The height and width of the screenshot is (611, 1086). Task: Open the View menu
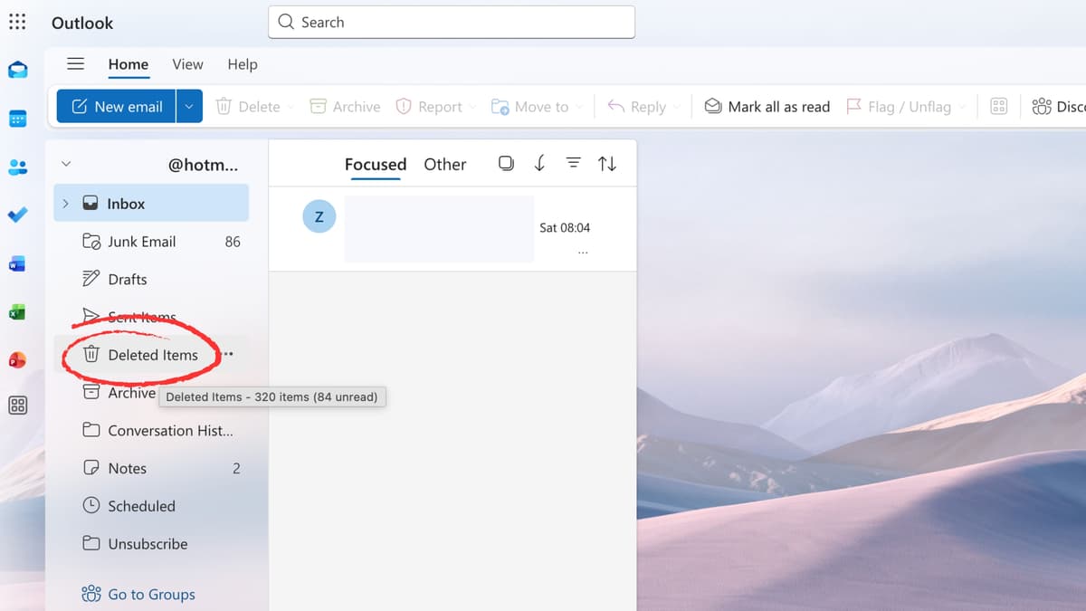coord(187,64)
